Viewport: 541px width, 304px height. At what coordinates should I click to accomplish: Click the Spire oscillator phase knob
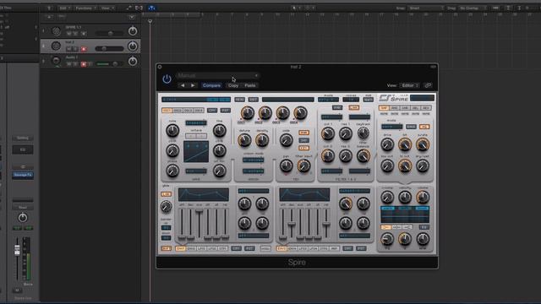pyautogui.click(x=172, y=171)
